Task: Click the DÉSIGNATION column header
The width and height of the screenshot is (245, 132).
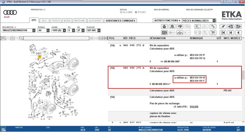Action: [158, 38]
